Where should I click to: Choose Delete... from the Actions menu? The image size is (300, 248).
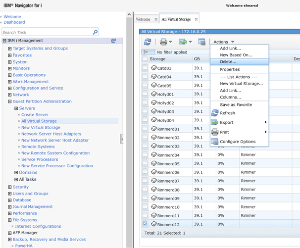click(228, 62)
